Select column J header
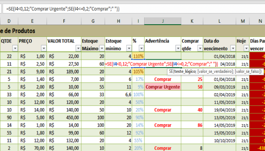This screenshot has width=265, height=151. pyautogui.click(x=163, y=21)
